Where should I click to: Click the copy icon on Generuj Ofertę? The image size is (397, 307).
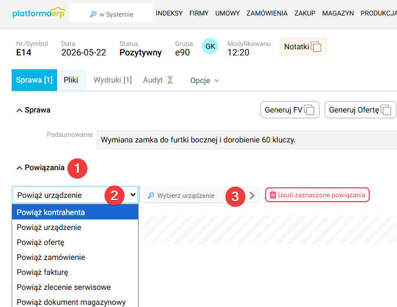[386, 110]
